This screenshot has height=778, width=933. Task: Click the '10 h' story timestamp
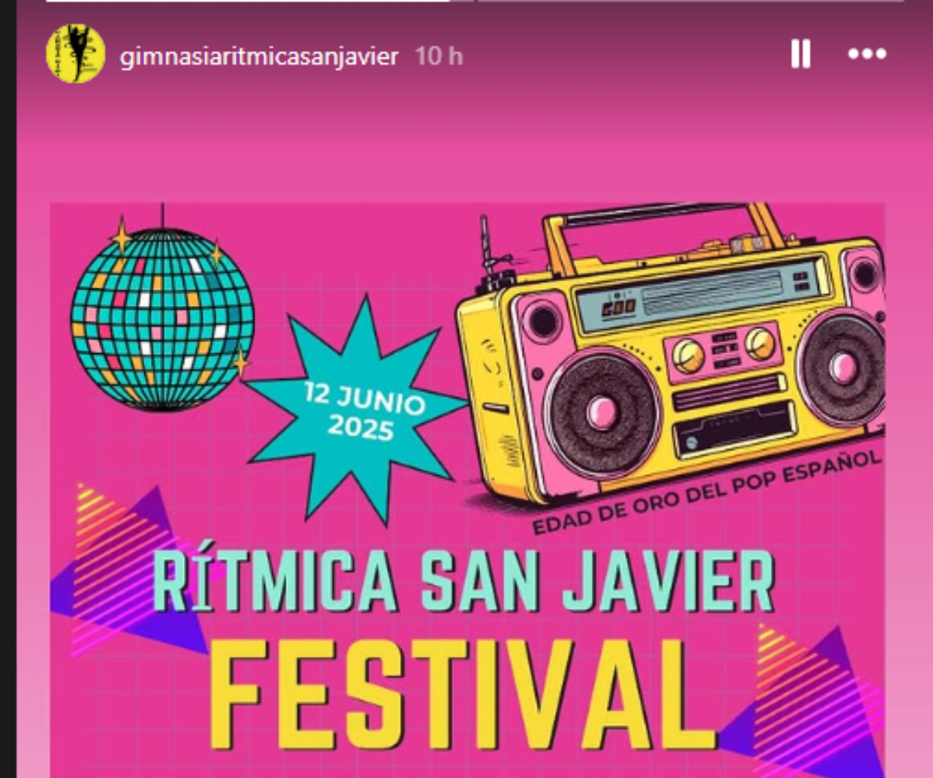click(439, 56)
